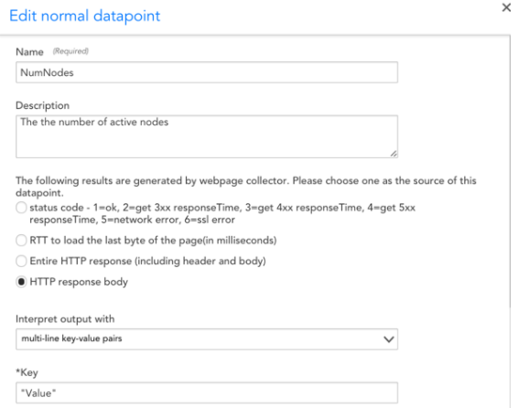The height and width of the screenshot is (408, 518).
Task: Click the (Required) hint text
Action: point(70,51)
